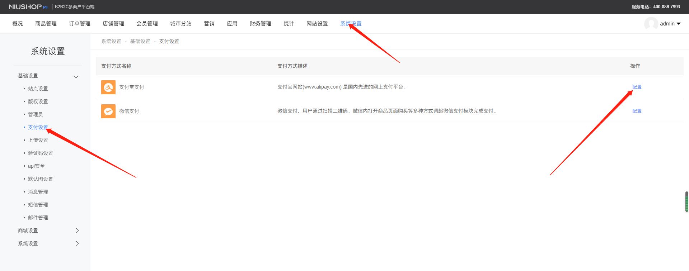The height and width of the screenshot is (271, 689).
Task: Click the WeChat Pay description text
Action: click(388, 111)
